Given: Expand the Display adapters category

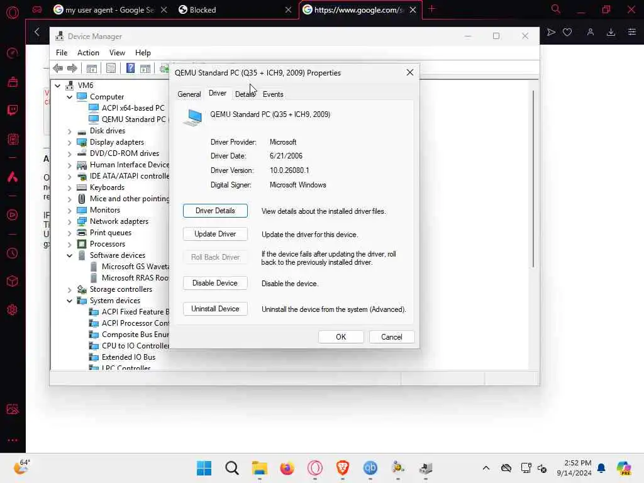Looking at the screenshot, I should click(69, 143).
